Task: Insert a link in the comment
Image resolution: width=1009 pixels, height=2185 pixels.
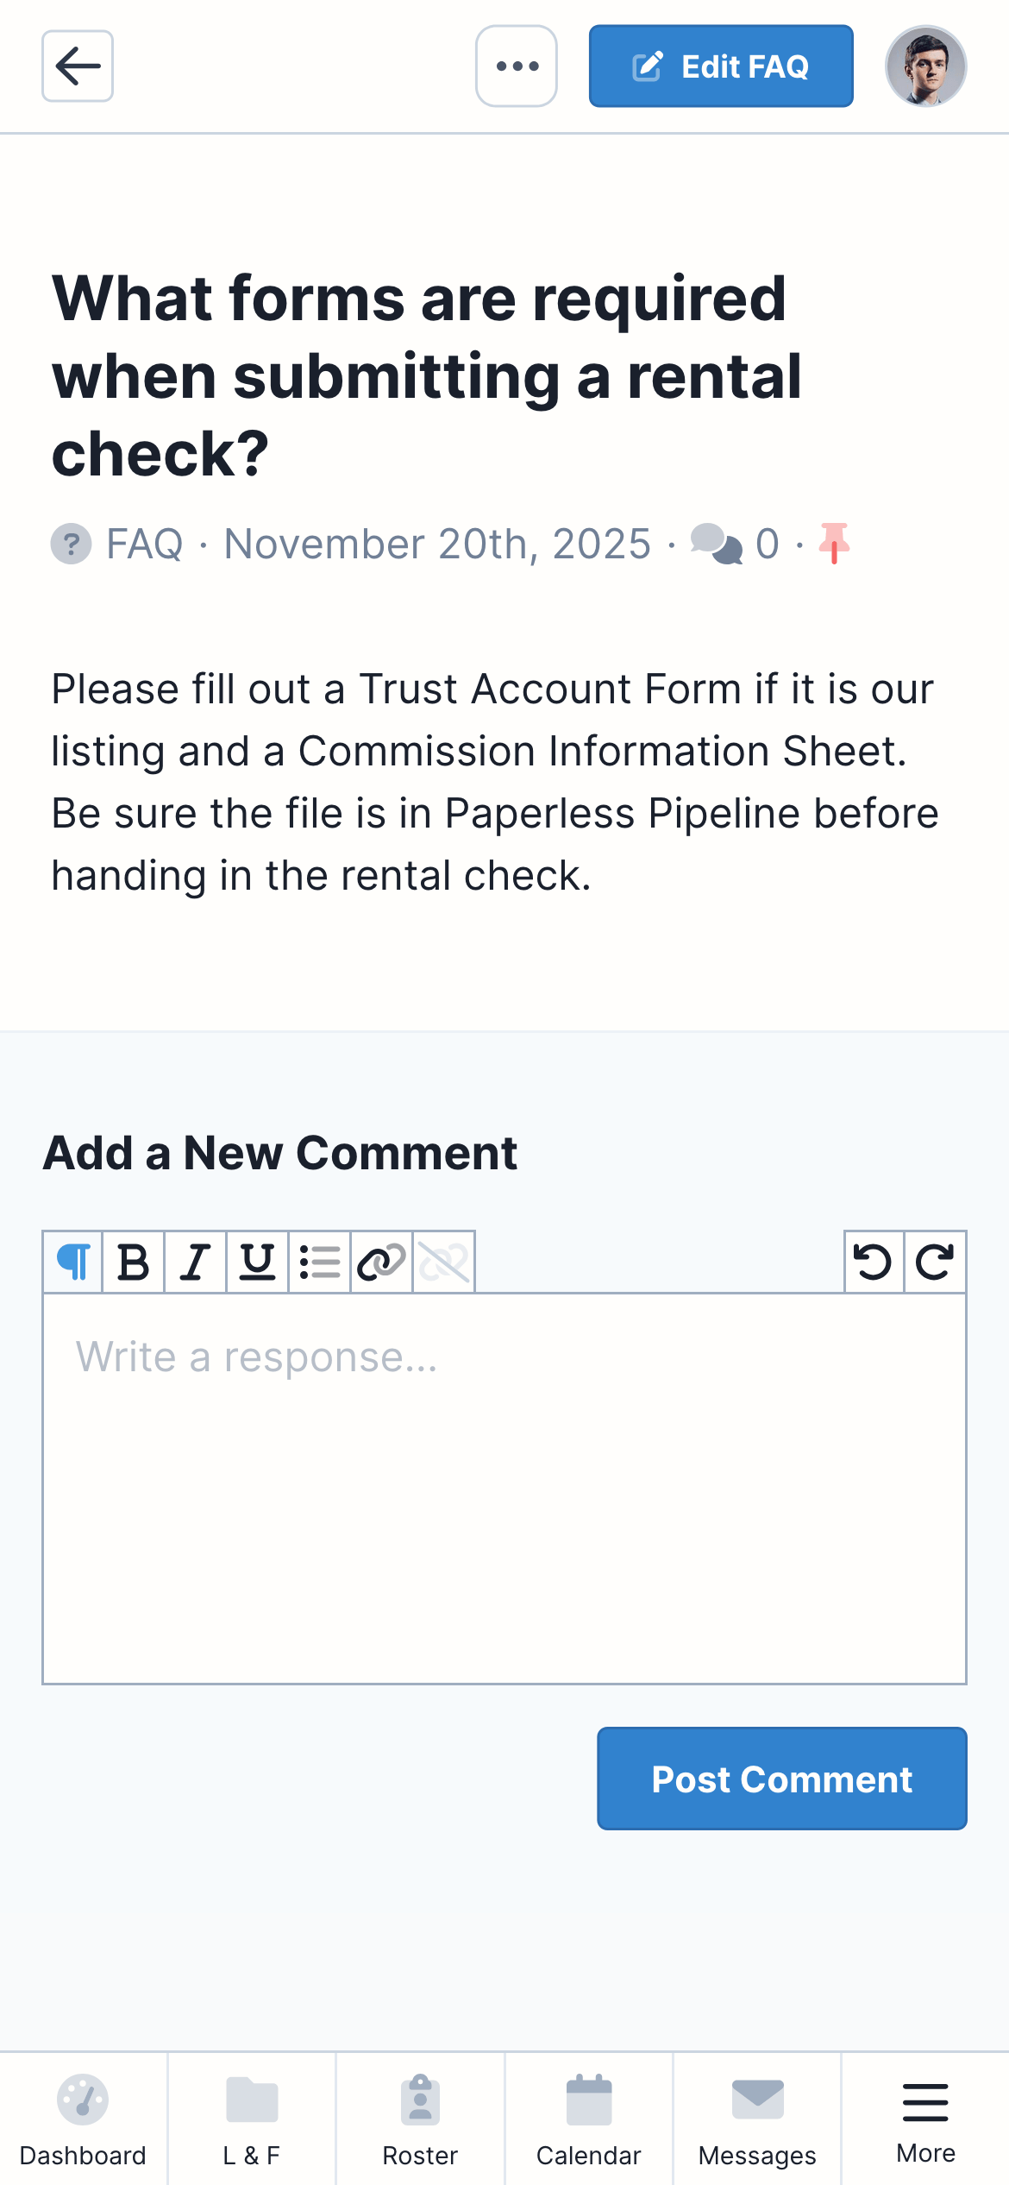Action: 382,1262
